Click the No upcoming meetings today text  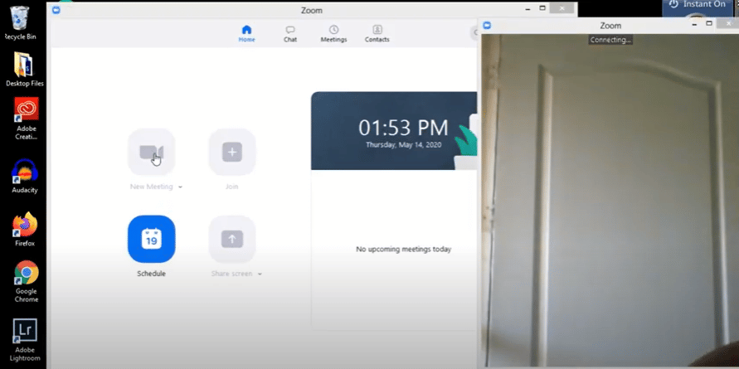click(403, 250)
